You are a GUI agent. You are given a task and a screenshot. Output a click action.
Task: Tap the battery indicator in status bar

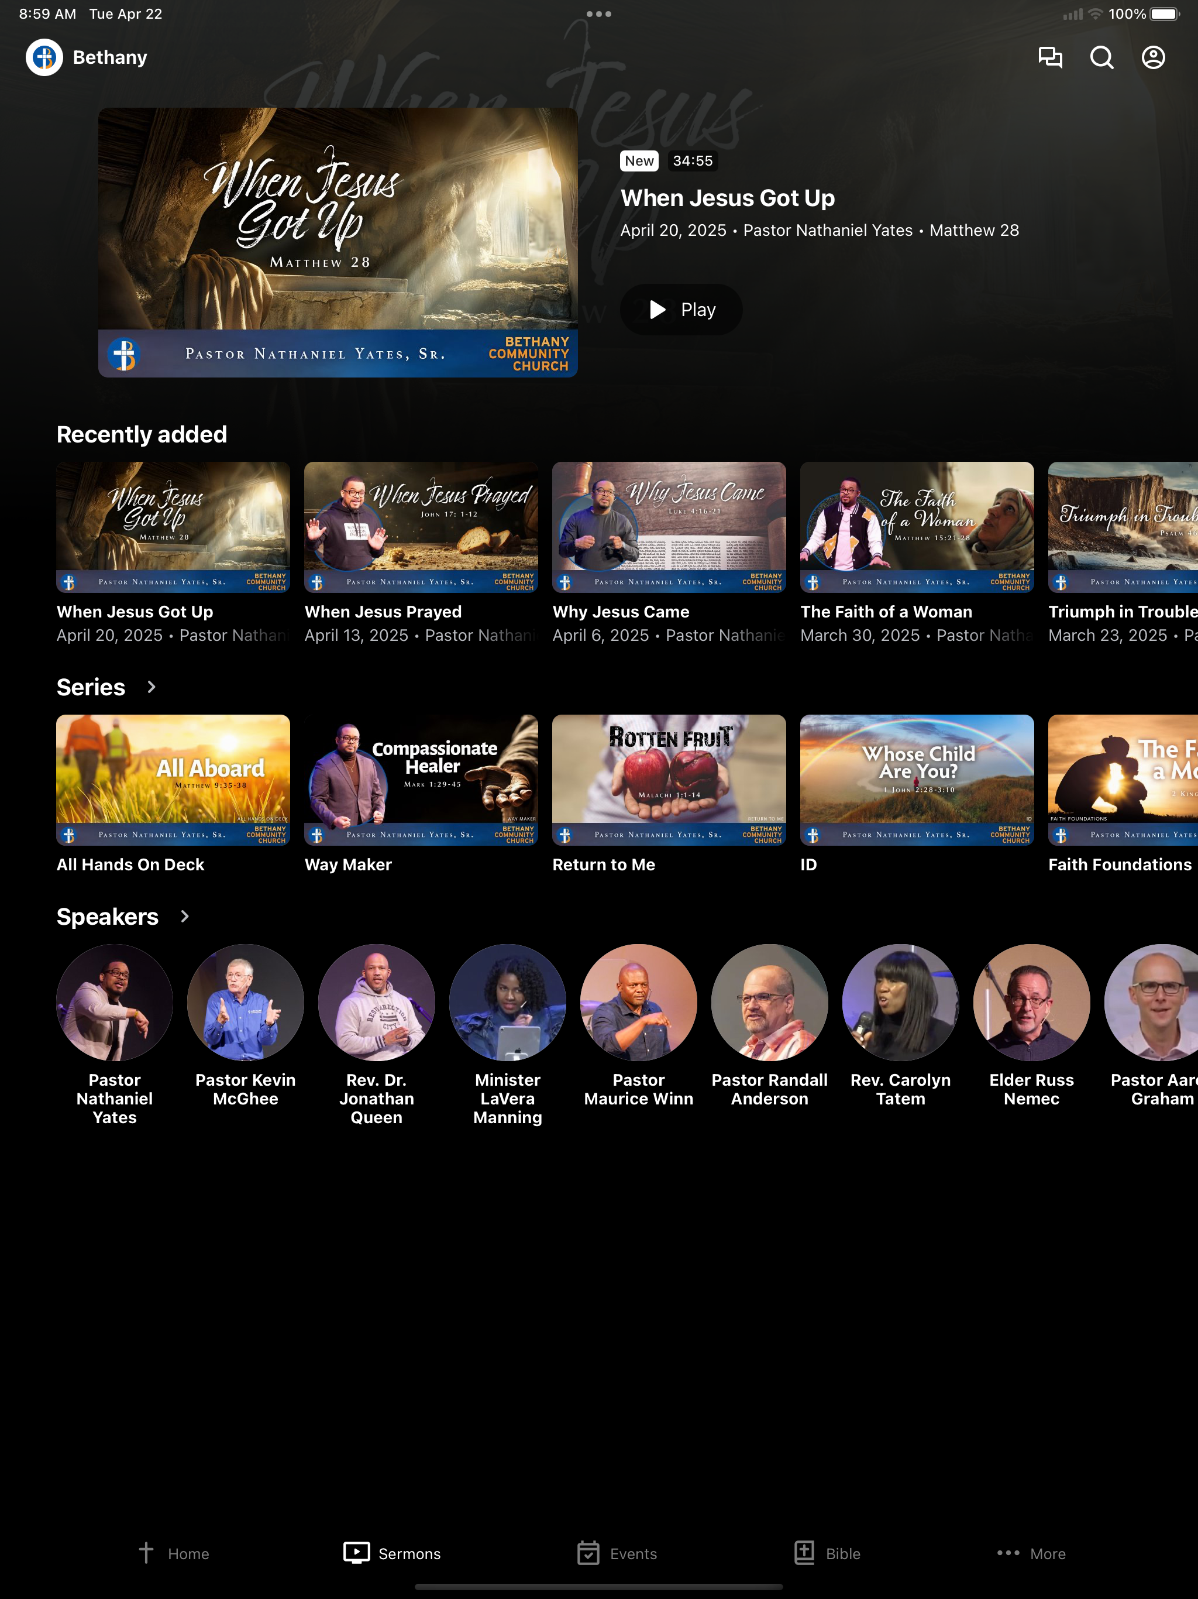[1164, 13]
